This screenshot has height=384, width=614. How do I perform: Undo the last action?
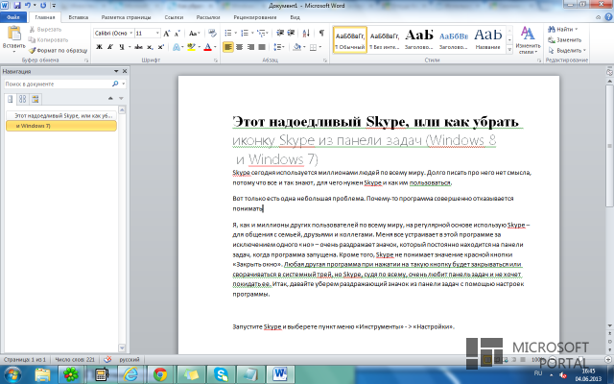pyautogui.click(x=28, y=6)
